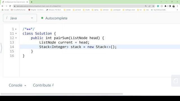This screenshot has height=101, width=180.
Task: Click the panel collapse handle on the left edge
Action: point(1,48)
